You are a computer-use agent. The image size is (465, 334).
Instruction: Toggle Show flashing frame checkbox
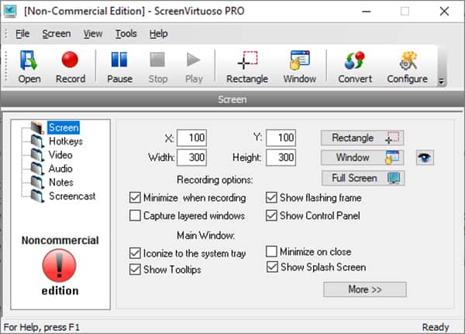click(x=271, y=198)
